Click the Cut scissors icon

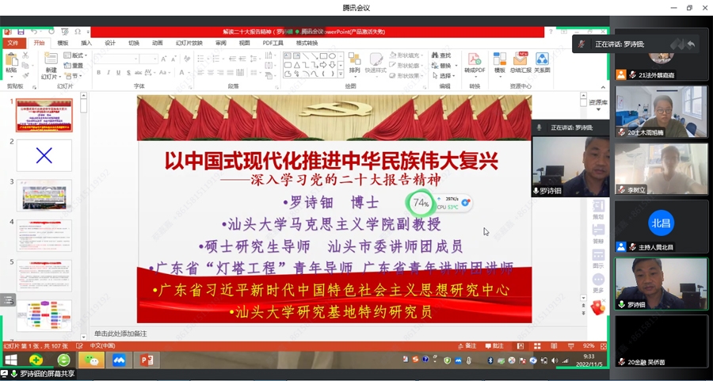click(25, 55)
